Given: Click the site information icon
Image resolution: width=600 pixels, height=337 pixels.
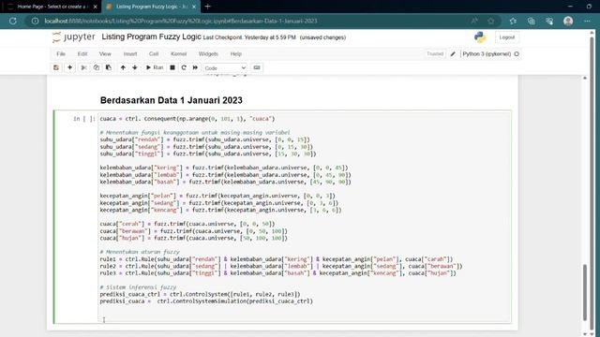Looking at the screenshot, I should click(36, 21).
